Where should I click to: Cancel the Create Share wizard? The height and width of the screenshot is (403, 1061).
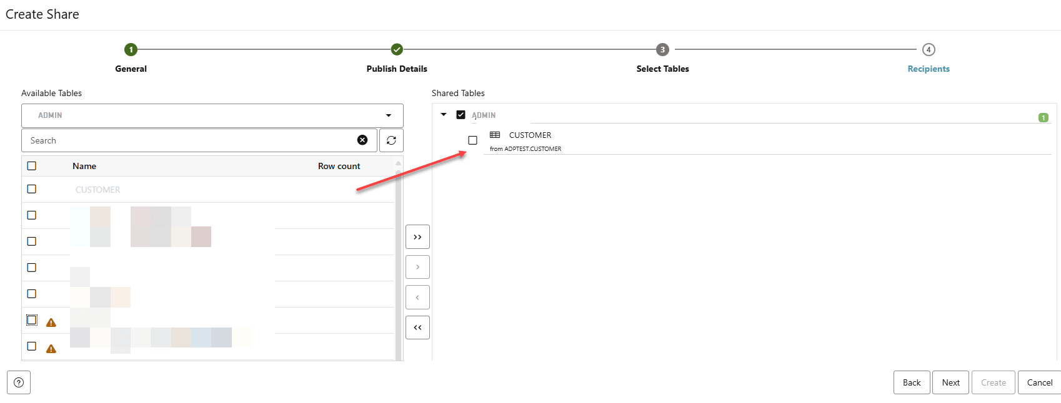coord(1040,382)
